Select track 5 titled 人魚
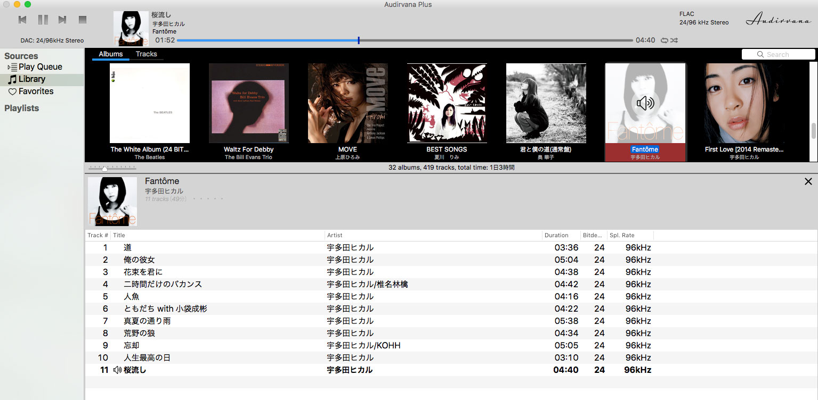This screenshot has height=400, width=818. click(x=451, y=296)
